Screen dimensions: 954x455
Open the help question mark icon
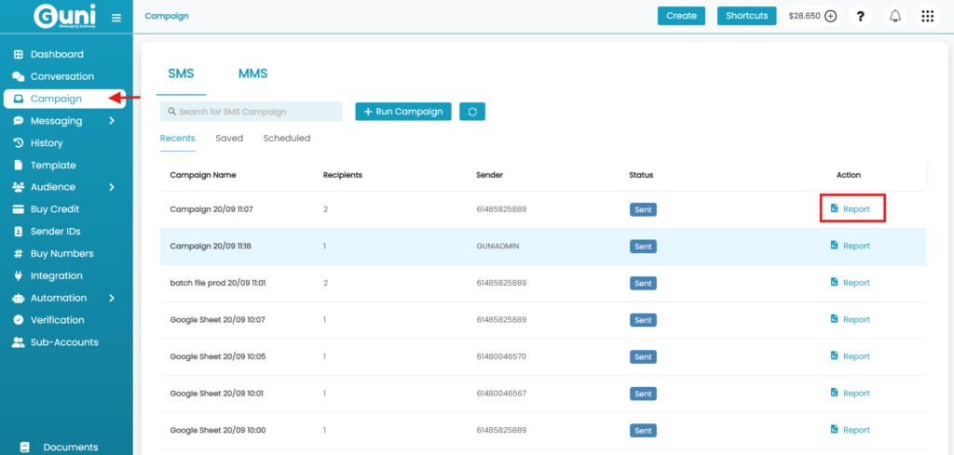click(860, 16)
